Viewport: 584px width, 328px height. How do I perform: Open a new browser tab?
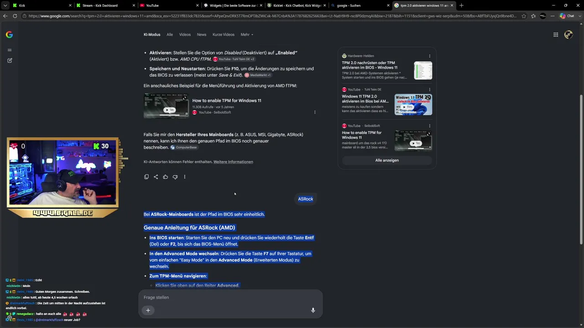[461, 5]
